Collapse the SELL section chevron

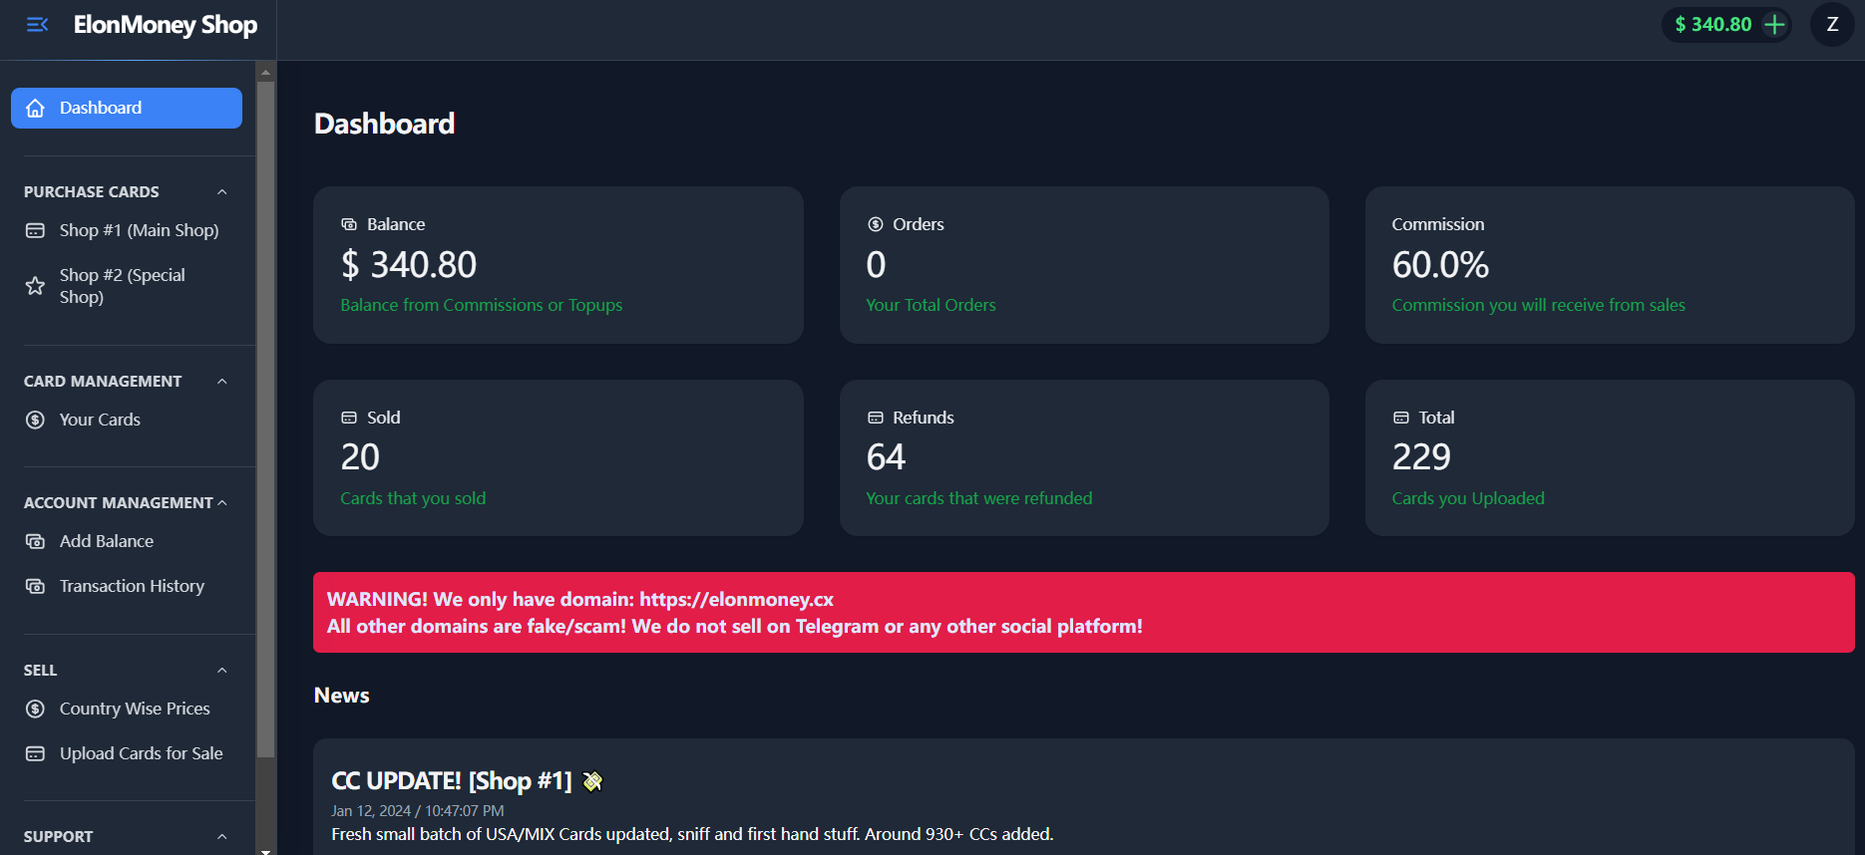click(222, 670)
